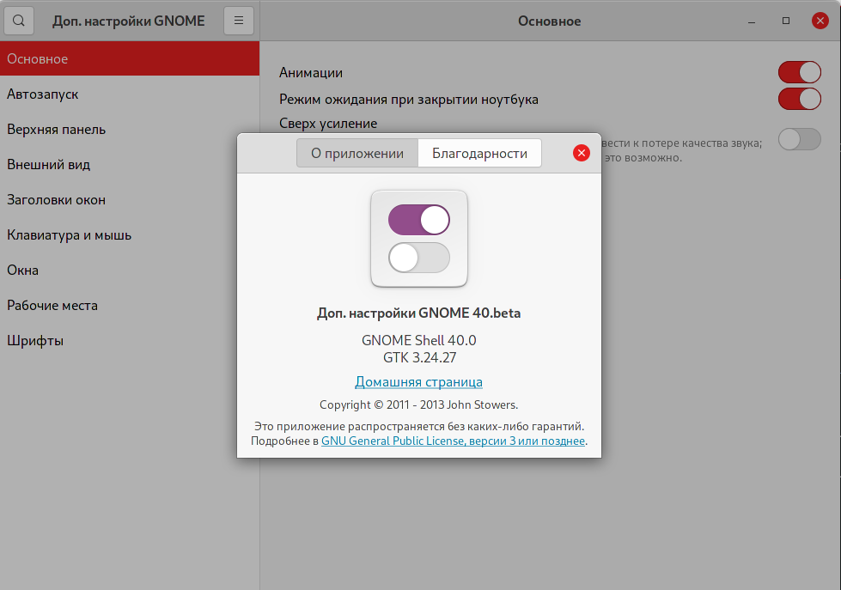Minimize the GNOME Tweaks window

pyautogui.click(x=752, y=21)
